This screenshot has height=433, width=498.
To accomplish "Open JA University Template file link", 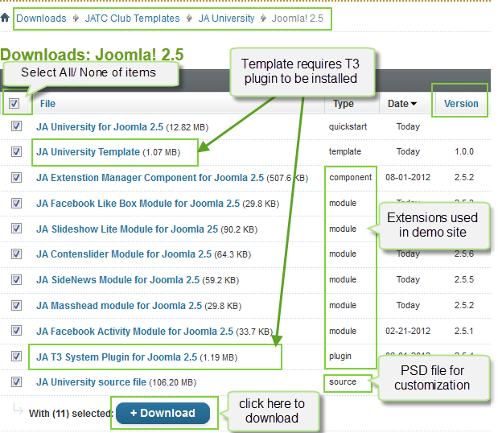I will [x=88, y=152].
